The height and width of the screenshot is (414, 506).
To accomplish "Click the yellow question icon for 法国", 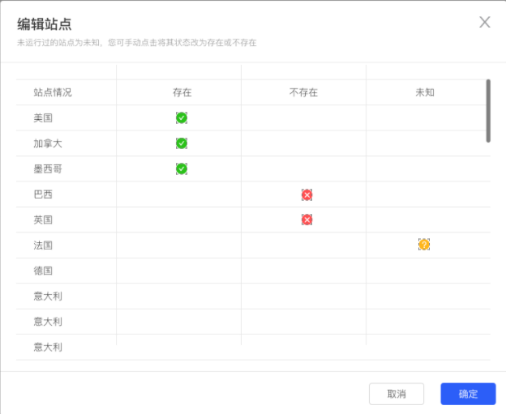I will tap(424, 245).
